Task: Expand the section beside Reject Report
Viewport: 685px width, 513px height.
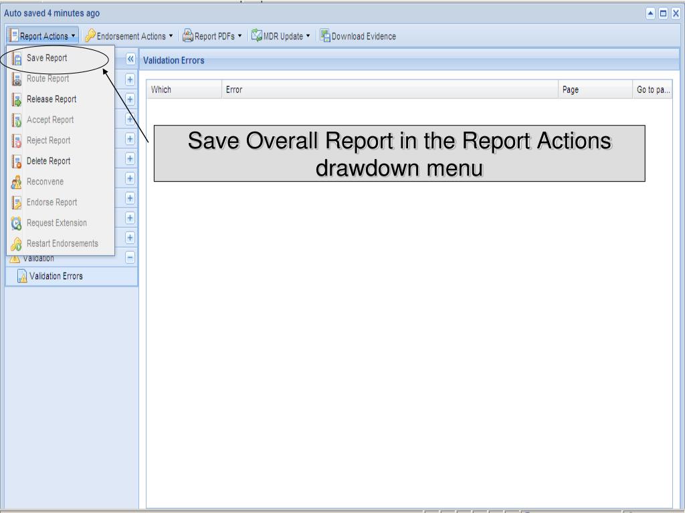Action: (x=130, y=139)
